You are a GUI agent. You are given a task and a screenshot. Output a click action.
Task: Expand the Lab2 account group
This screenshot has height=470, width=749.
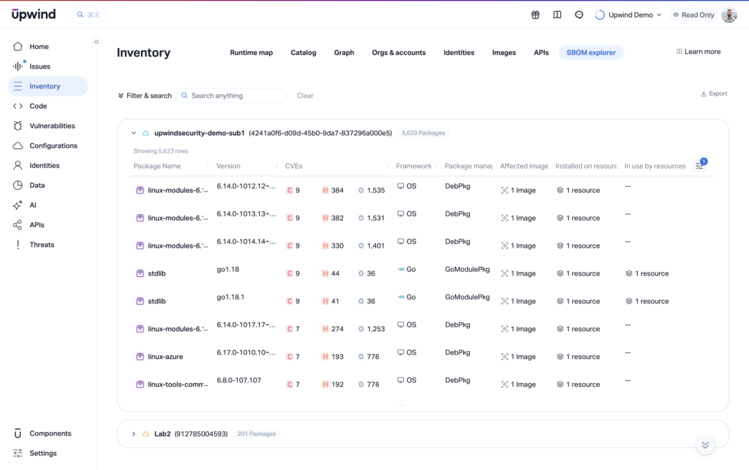pyautogui.click(x=133, y=433)
